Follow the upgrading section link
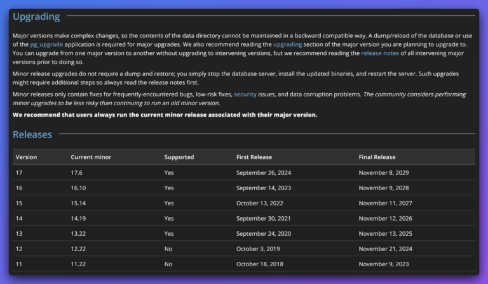This screenshot has width=488, height=284. tap(287, 44)
